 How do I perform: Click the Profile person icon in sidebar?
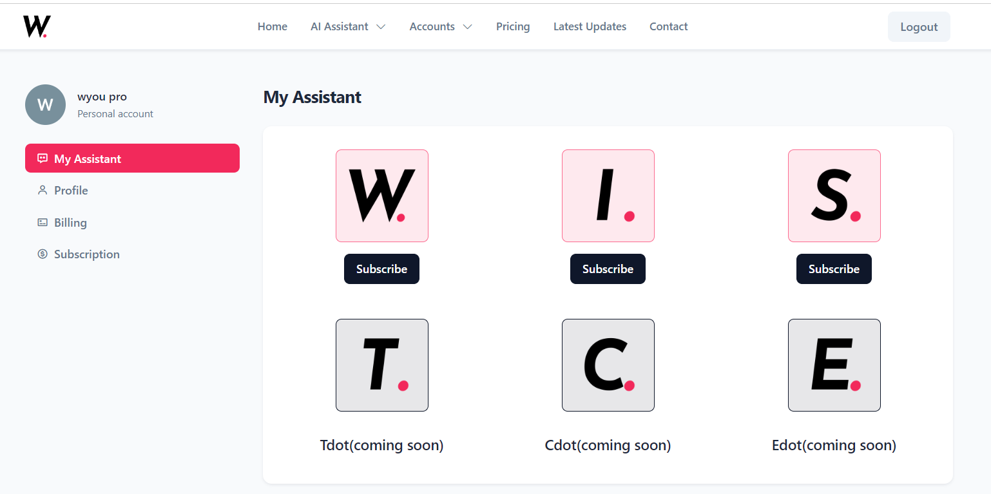pyautogui.click(x=43, y=190)
